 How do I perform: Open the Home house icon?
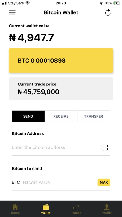[15, 207]
